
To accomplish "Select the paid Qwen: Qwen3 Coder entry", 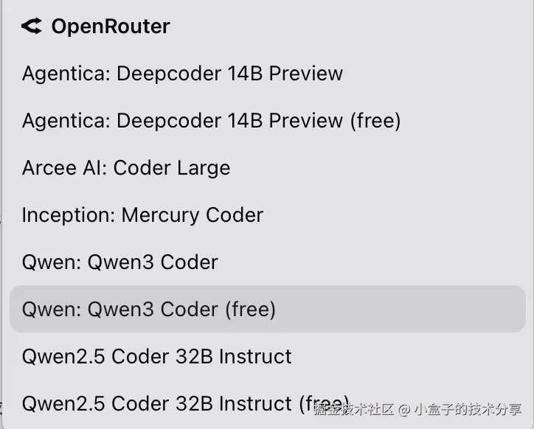I will [x=120, y=262].
